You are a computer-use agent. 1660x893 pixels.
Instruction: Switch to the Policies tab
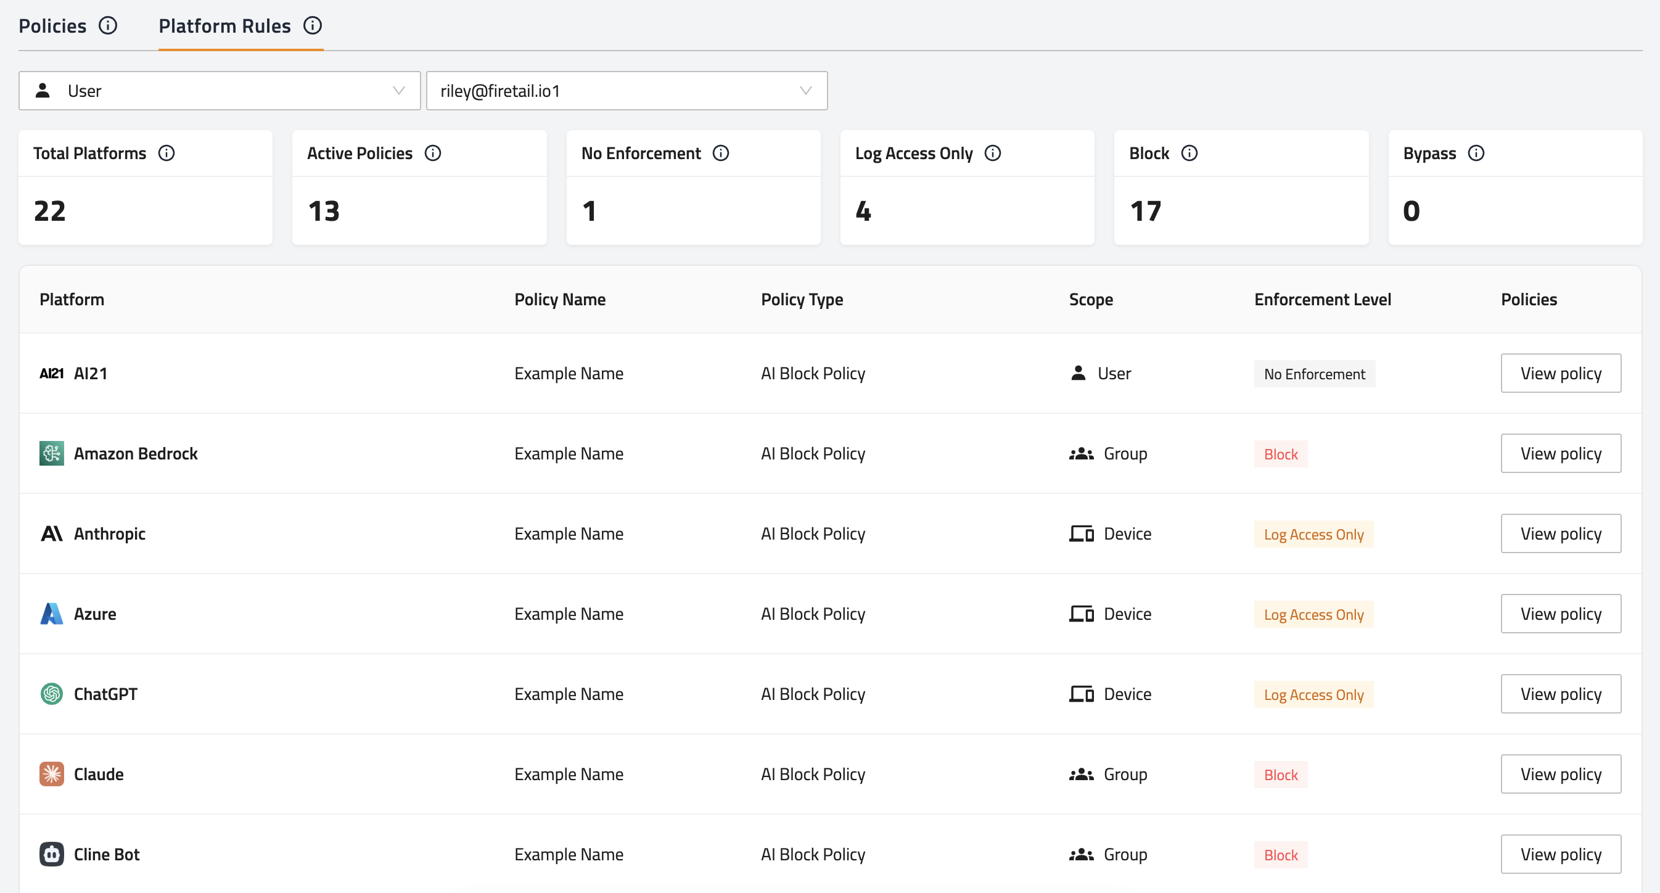pyautogui.click(x=53, y=26)
